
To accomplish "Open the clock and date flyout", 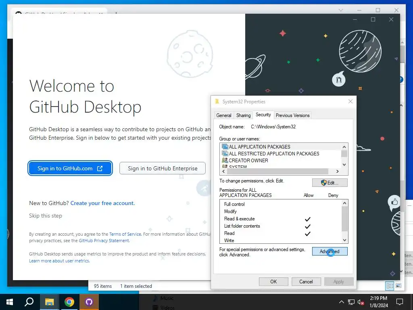I will pos(379,302).
